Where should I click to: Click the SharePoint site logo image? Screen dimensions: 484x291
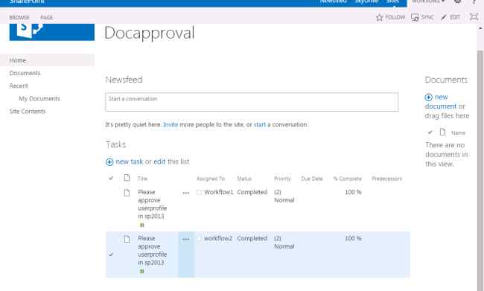point(52,32)
